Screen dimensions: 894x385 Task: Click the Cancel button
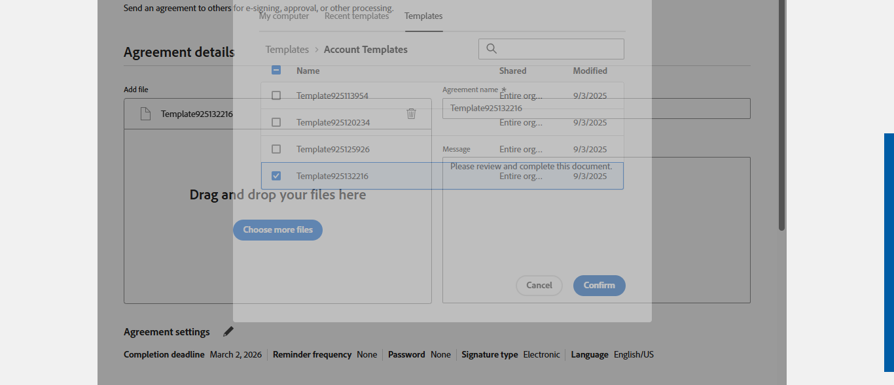click(x=539, y=286)
